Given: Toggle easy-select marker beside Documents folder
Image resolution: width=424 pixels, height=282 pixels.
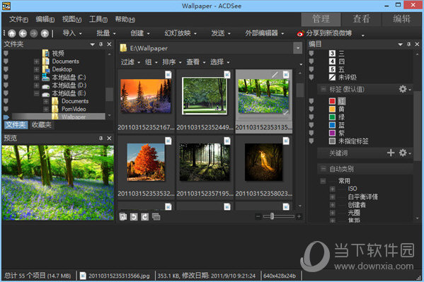Looking at the screenshot, I should coord(6,61).
